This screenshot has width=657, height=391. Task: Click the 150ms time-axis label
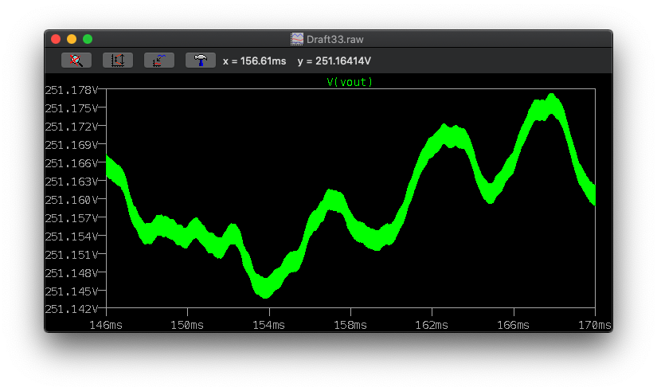pos(187,325)
